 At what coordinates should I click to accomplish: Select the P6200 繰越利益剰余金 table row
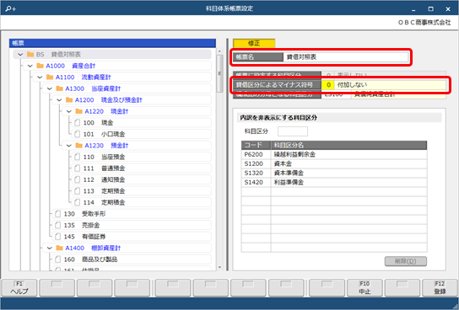(x=334, y=154)
